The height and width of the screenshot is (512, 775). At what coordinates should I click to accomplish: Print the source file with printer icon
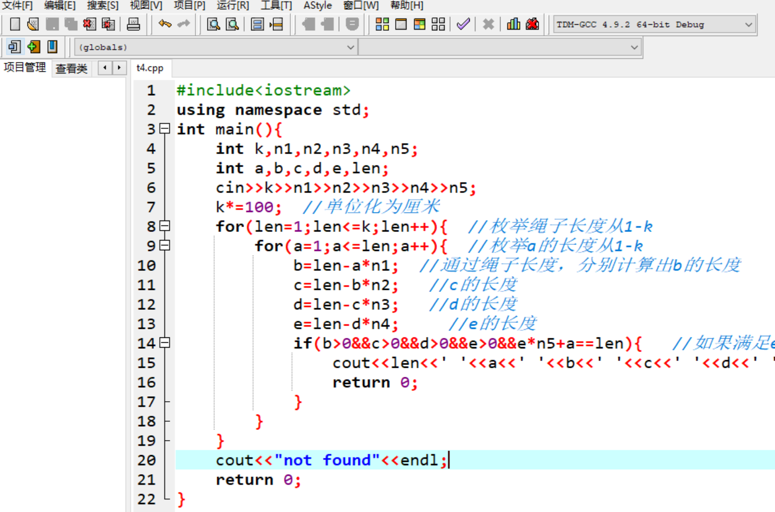point(133,24)
